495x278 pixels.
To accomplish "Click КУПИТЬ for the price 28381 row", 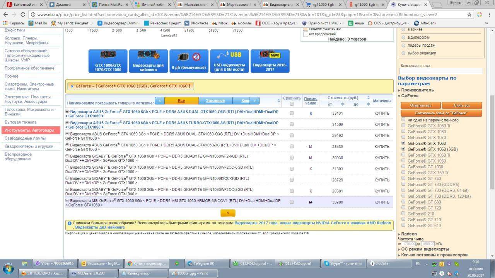I will 382,191.
